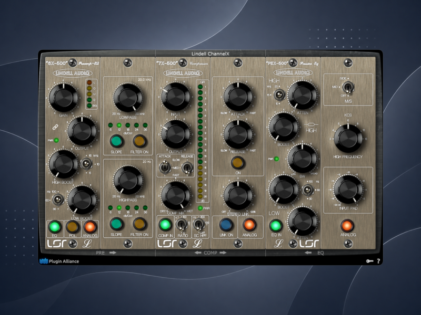This screenshot has width=421, height=315.
Task: Enable FILTER ON for the HIGHPASS filter
Action: [139, 224]
